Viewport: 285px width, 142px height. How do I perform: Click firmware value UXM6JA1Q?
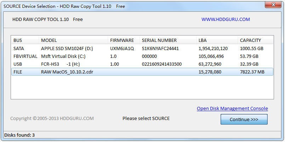pos(122,49)
